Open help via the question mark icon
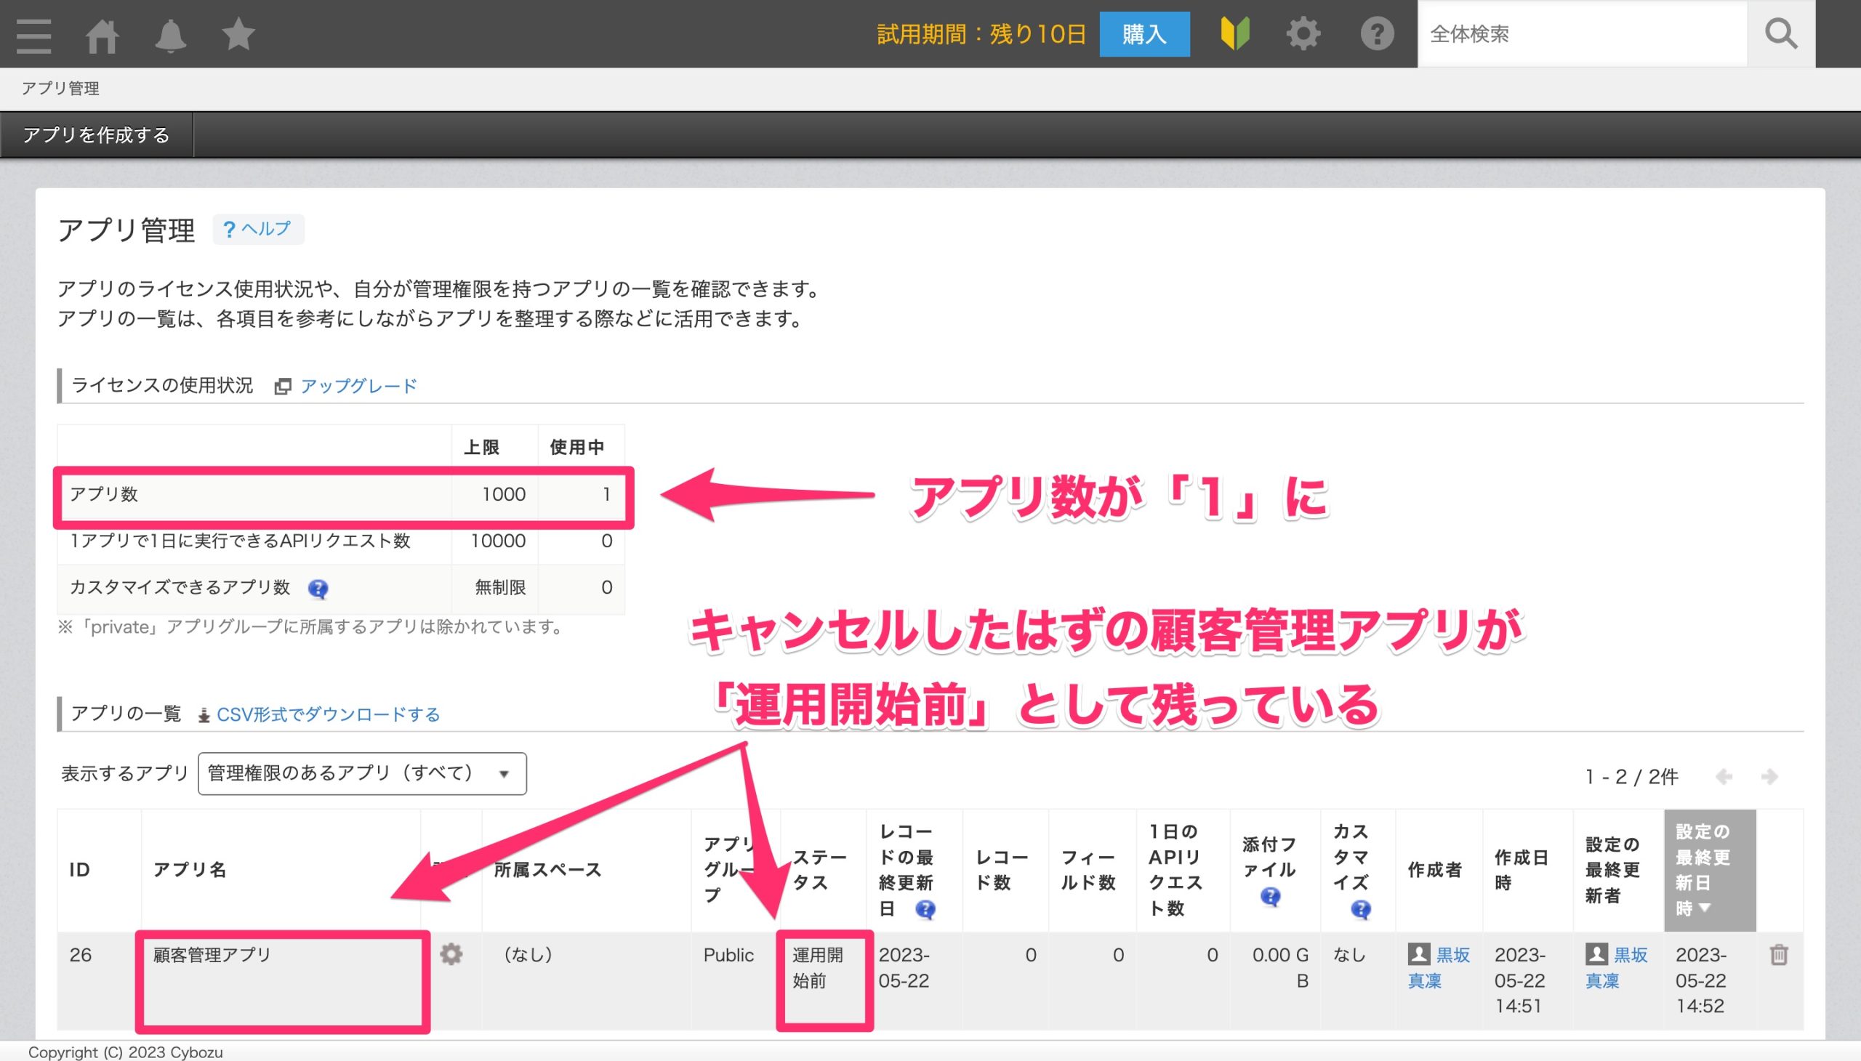This screenshot has height=1061, width=1861. (1376, 33)
